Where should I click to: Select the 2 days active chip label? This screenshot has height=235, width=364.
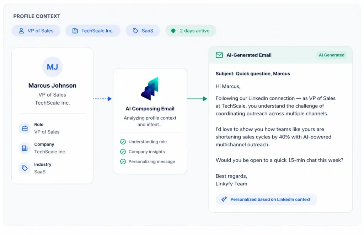point(194,31)
